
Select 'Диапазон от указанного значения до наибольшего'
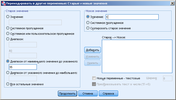click(x=8, y=73)
